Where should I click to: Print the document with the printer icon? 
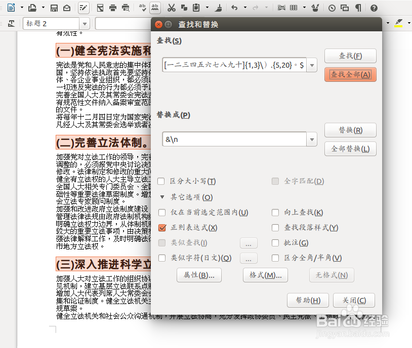[113, 8]
